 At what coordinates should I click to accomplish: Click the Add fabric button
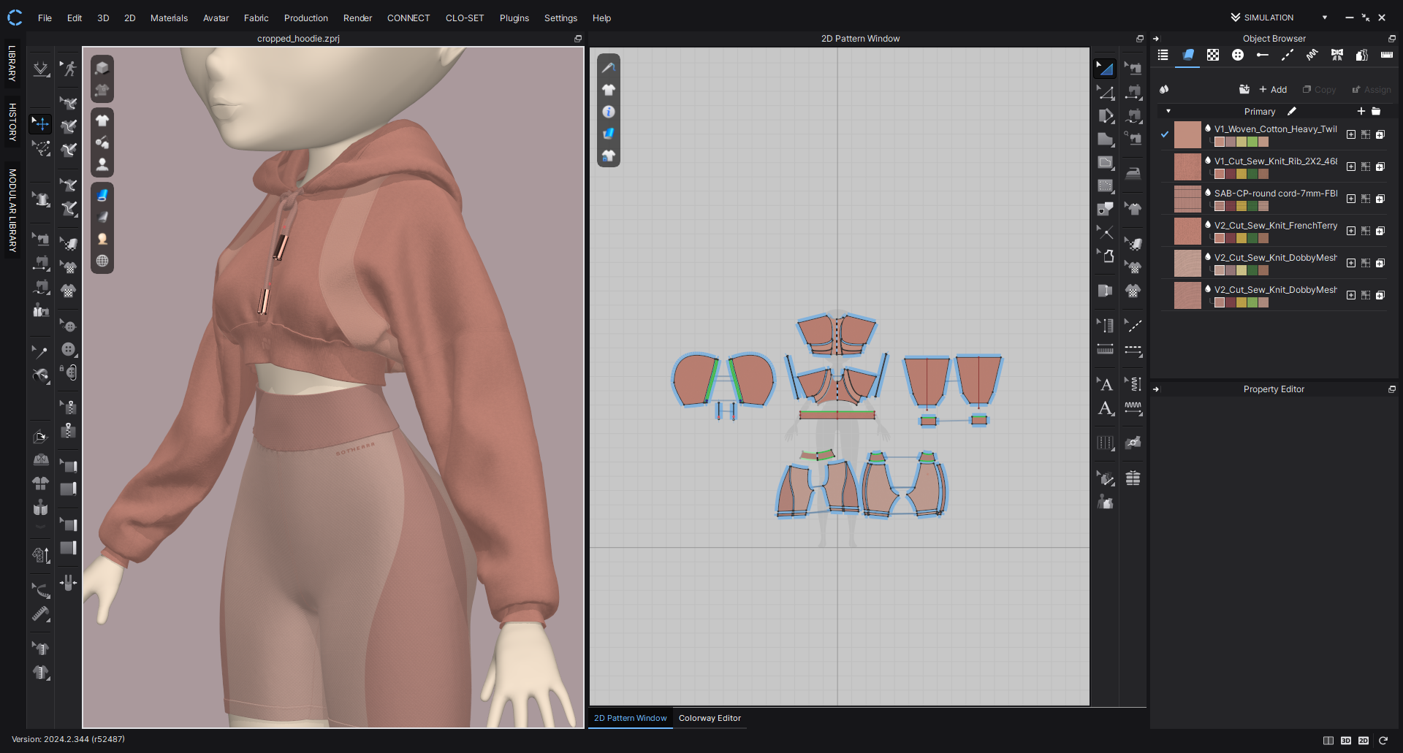coord(1273,90)
